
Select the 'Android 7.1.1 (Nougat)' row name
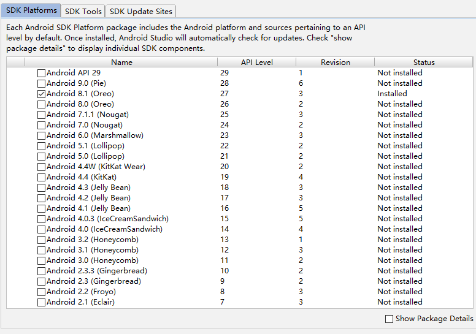pyautogui.click(x=88, y=115)
